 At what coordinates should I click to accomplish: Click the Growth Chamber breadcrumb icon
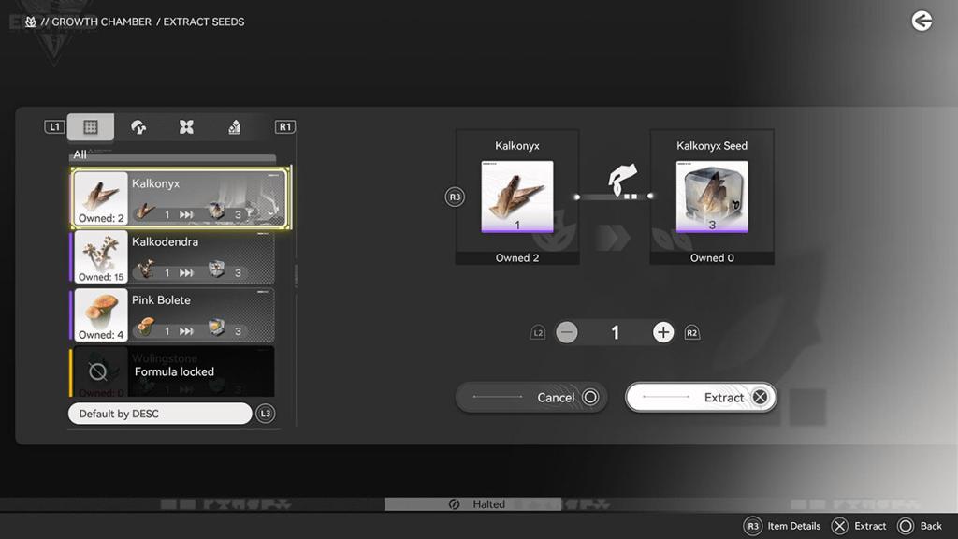pos(31,22)
